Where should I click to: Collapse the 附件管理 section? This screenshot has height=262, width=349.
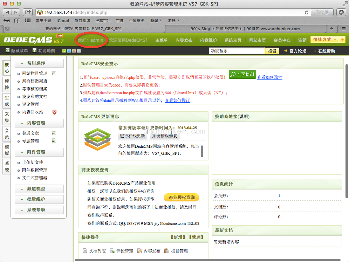click(39, 152)
